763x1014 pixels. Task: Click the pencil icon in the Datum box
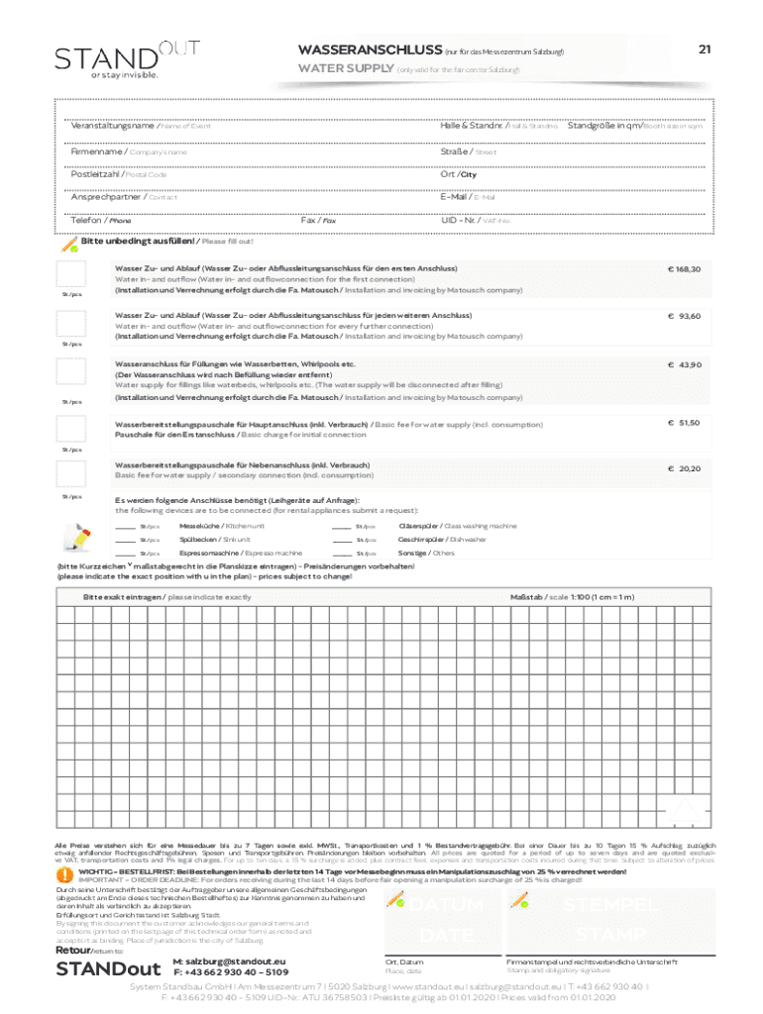(x=397, y=899)
